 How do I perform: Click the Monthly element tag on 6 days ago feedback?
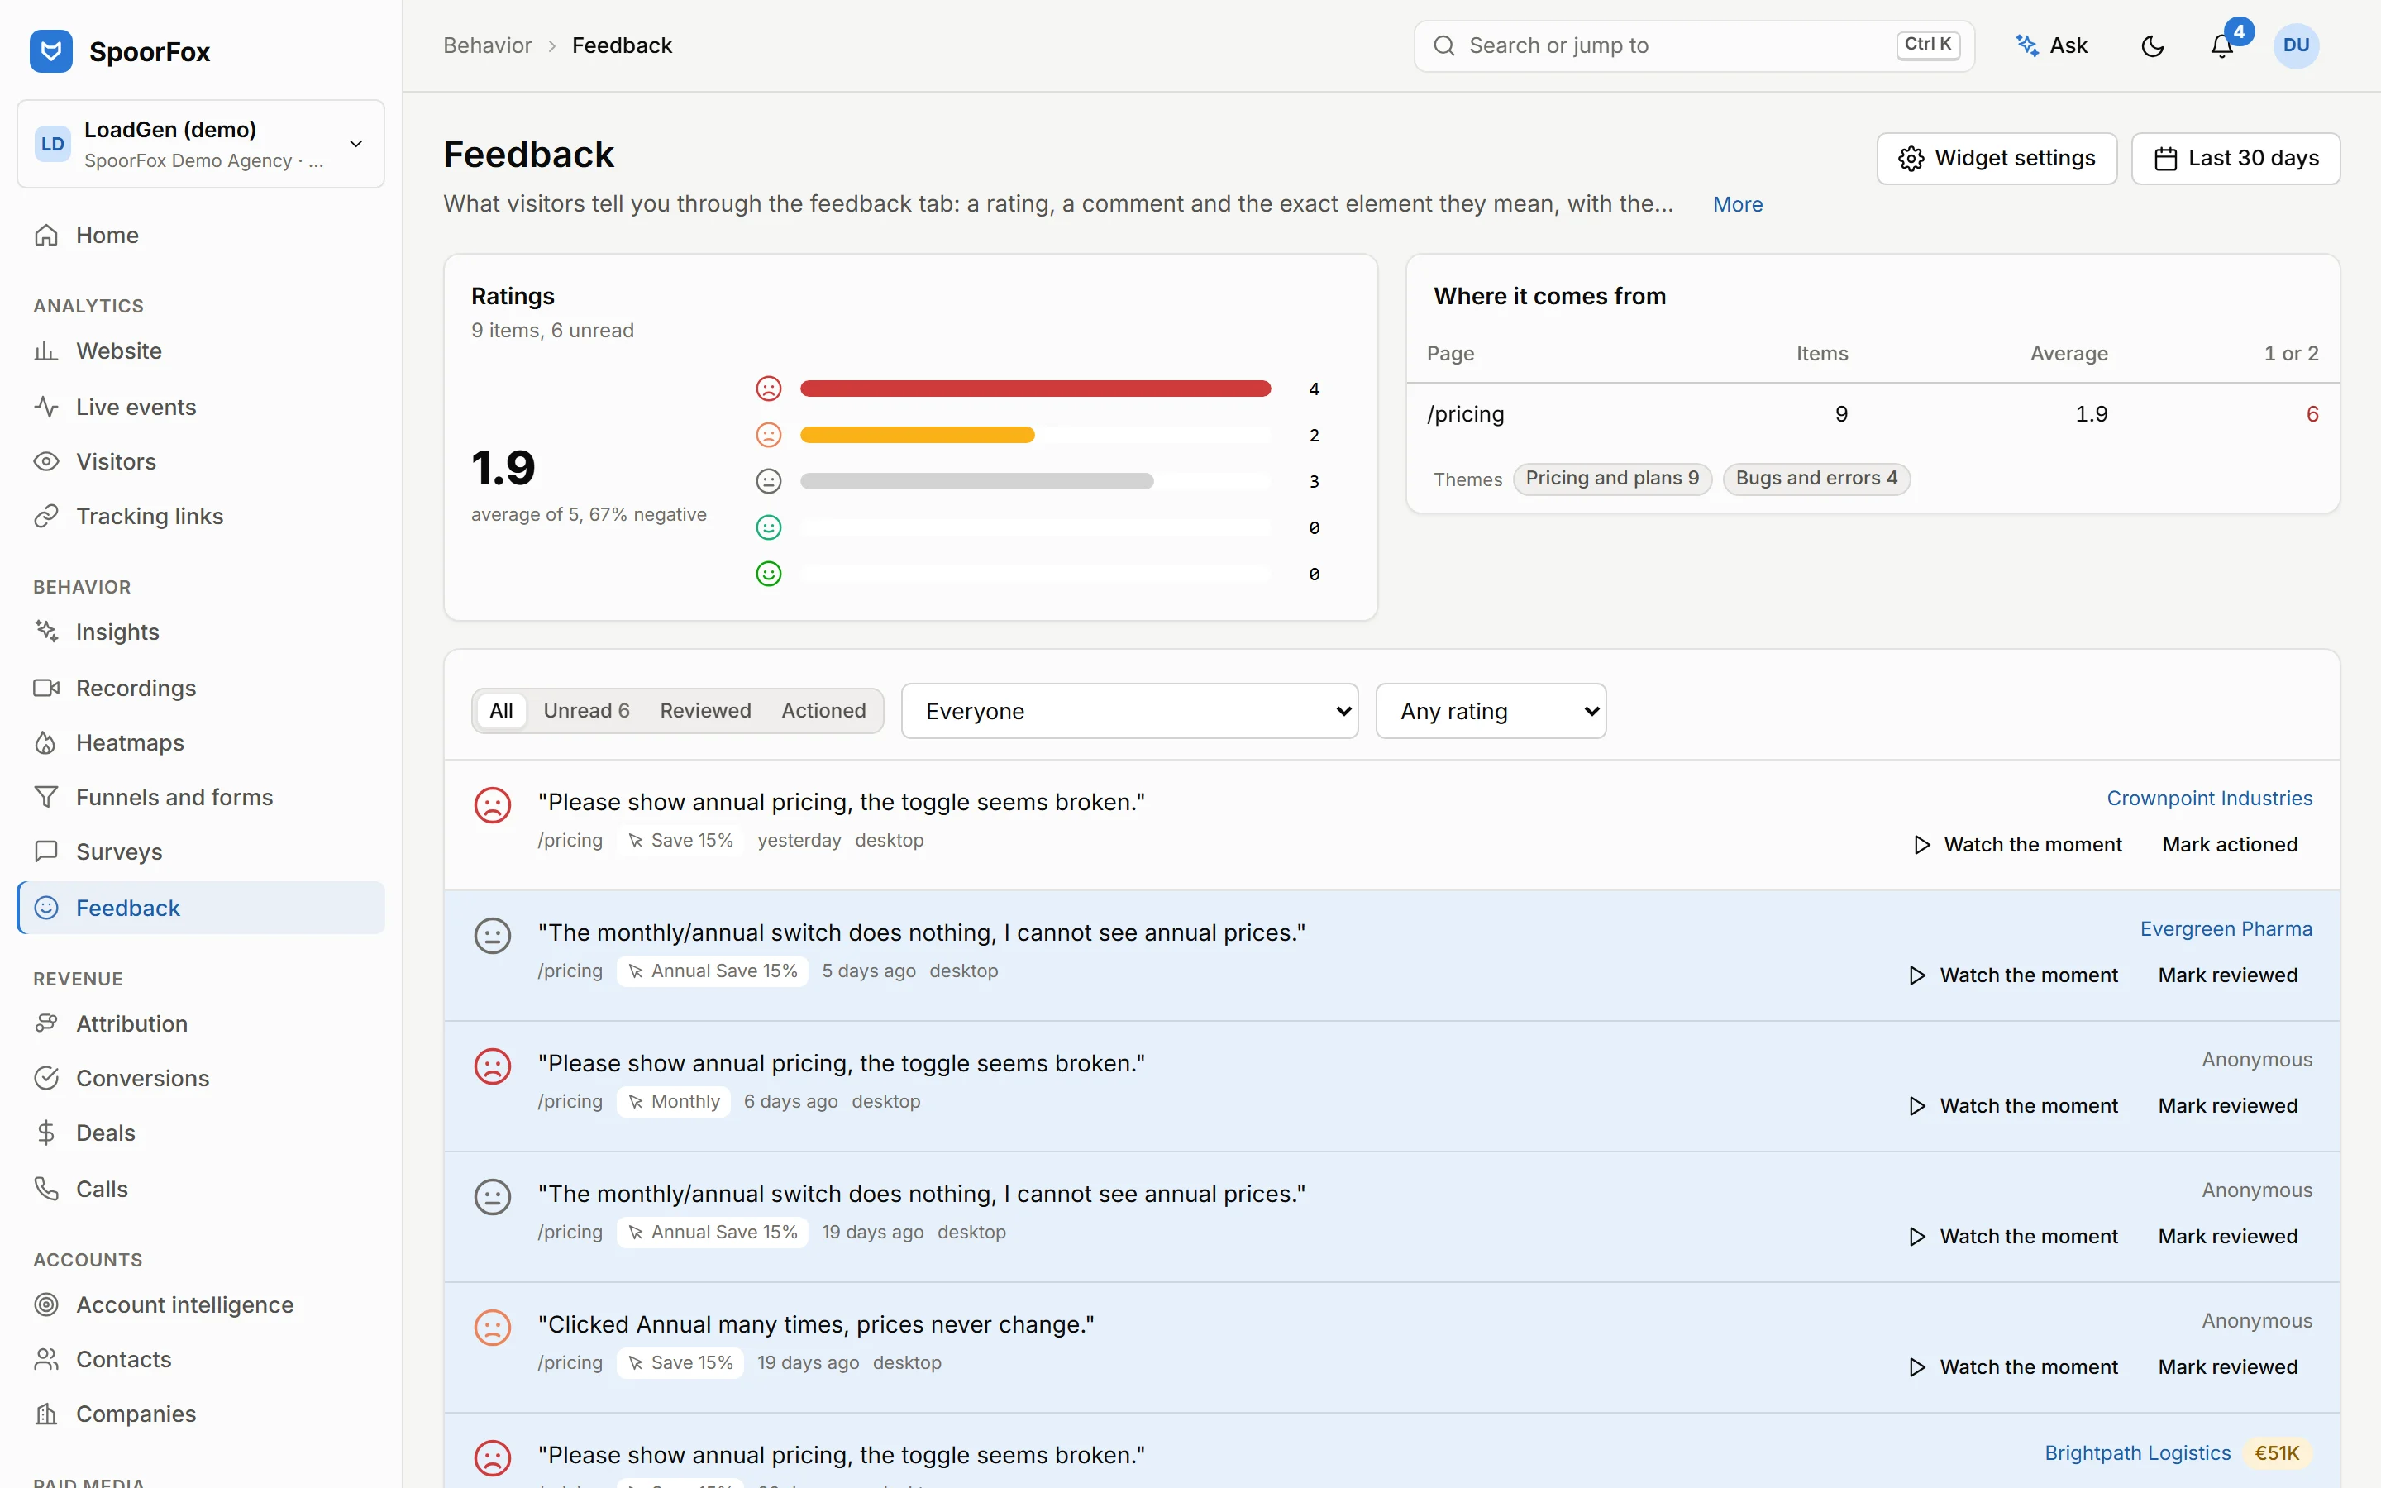click(673, 1101)
